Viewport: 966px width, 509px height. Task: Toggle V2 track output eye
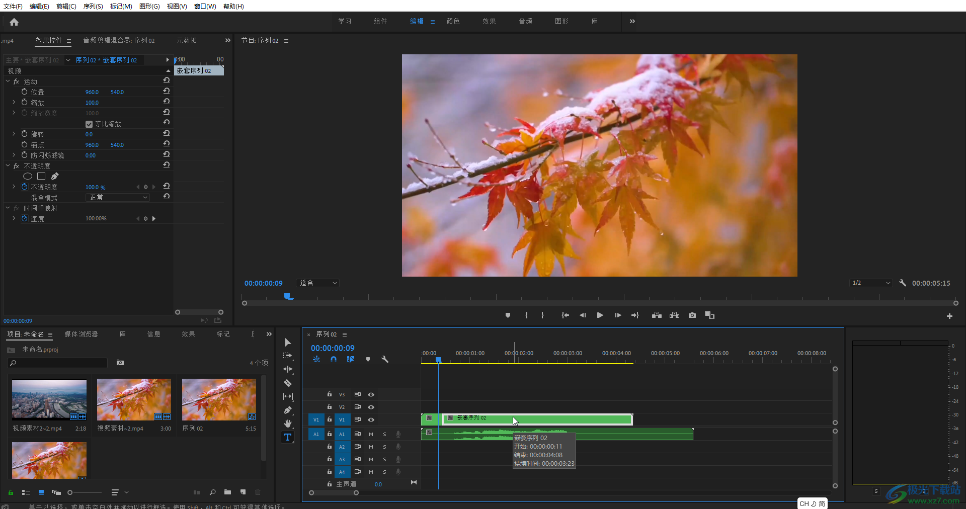(371, 407)
